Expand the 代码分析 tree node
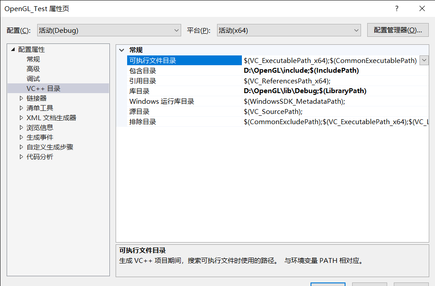 click(20, 157)
